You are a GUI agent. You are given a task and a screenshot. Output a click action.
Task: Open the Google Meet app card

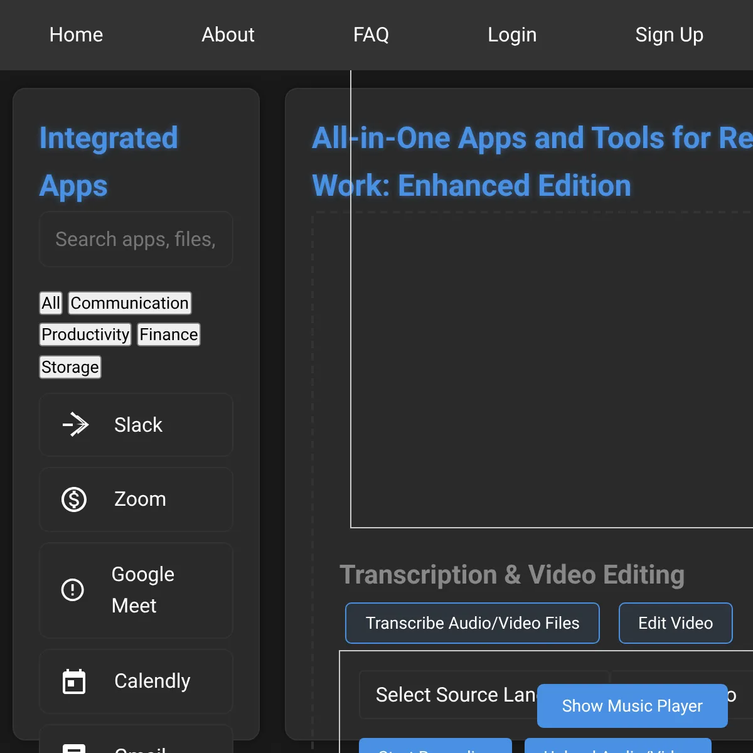click(136, 590)
